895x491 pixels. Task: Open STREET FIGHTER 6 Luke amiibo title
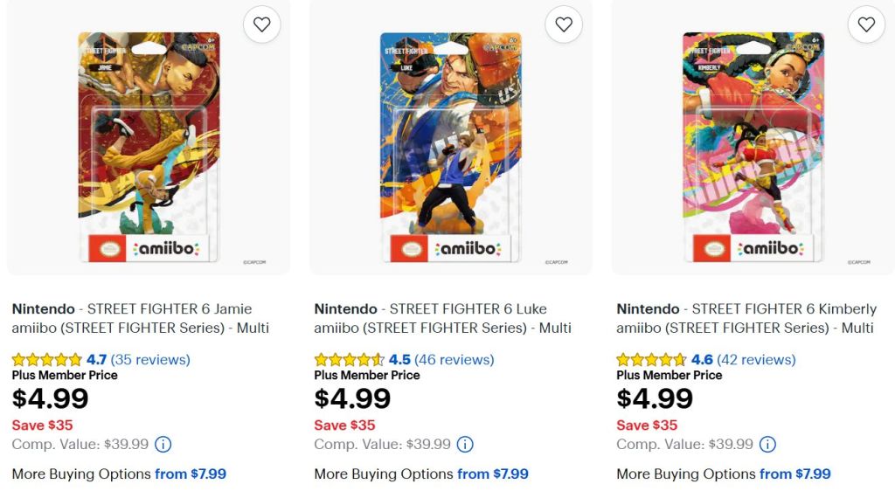442,318
